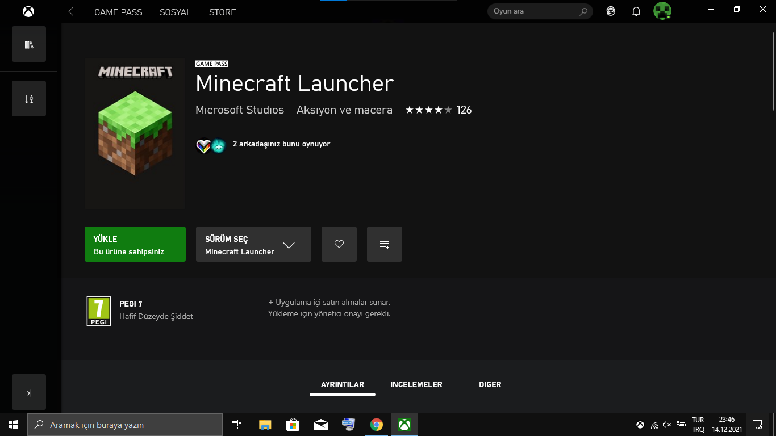This screenshot has width=776, height=436.
Task: Open Task View on the taskbar
Action: tap(236, 425)
